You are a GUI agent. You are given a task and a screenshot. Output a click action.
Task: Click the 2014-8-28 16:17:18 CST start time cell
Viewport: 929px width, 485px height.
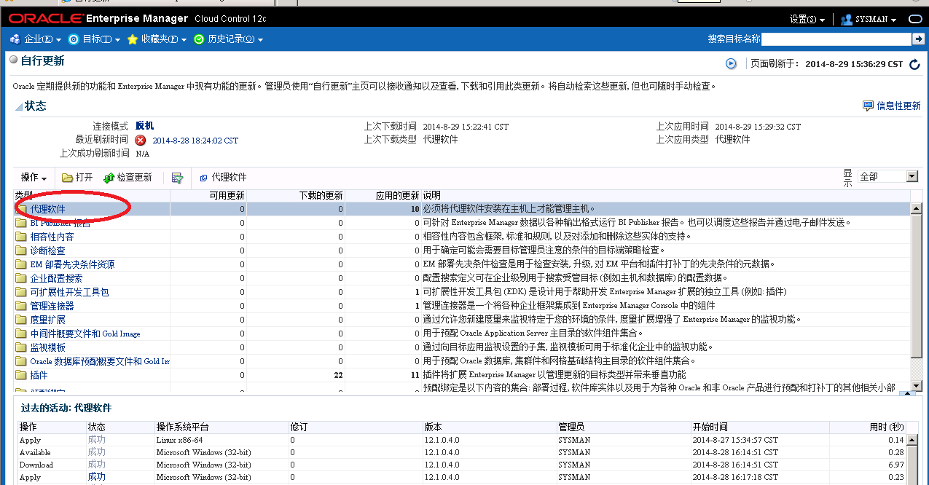[x=735, y=477]
